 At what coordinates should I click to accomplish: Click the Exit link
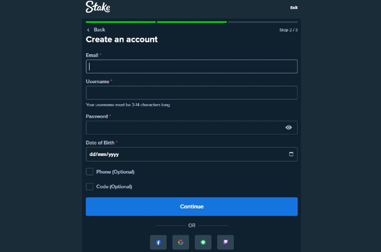point(294,8)
